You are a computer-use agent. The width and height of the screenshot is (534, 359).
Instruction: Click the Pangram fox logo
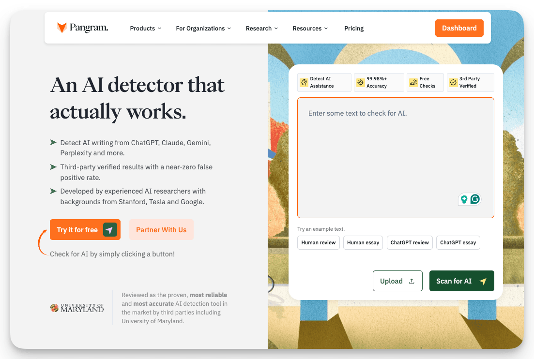(61, 28)
